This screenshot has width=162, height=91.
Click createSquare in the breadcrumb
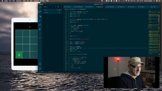click(83, 9)
